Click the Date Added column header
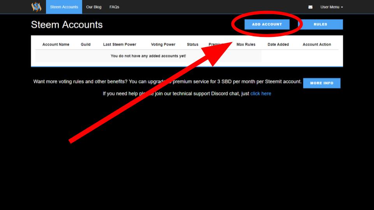This screenshot has height=210, width=374. [278, 44]
